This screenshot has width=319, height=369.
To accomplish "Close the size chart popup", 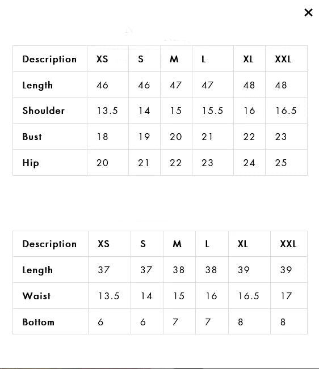I will tap(308, 12).
